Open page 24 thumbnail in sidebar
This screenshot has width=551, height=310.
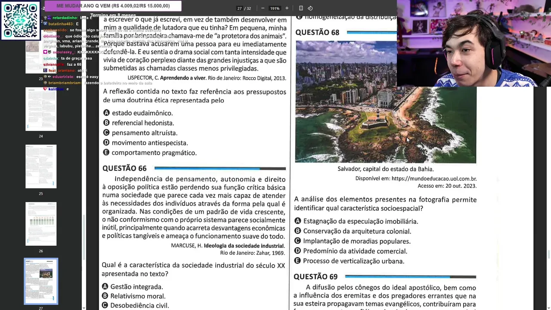tap(41, 109)
